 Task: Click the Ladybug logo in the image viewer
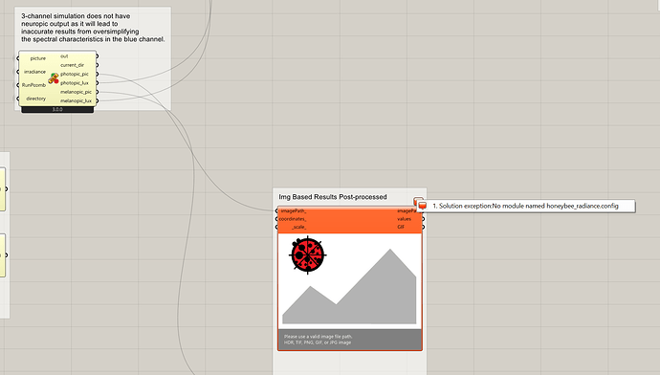(308, 255)
